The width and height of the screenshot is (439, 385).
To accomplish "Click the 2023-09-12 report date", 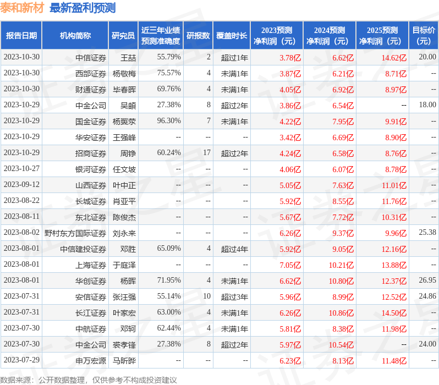I will pos(21,185).
